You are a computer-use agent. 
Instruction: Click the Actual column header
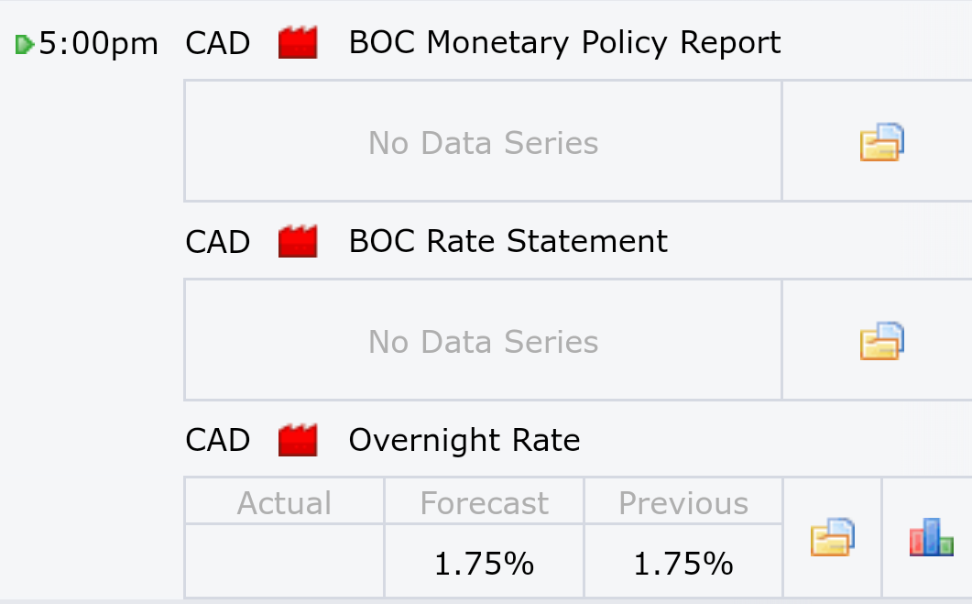[285, 503]
